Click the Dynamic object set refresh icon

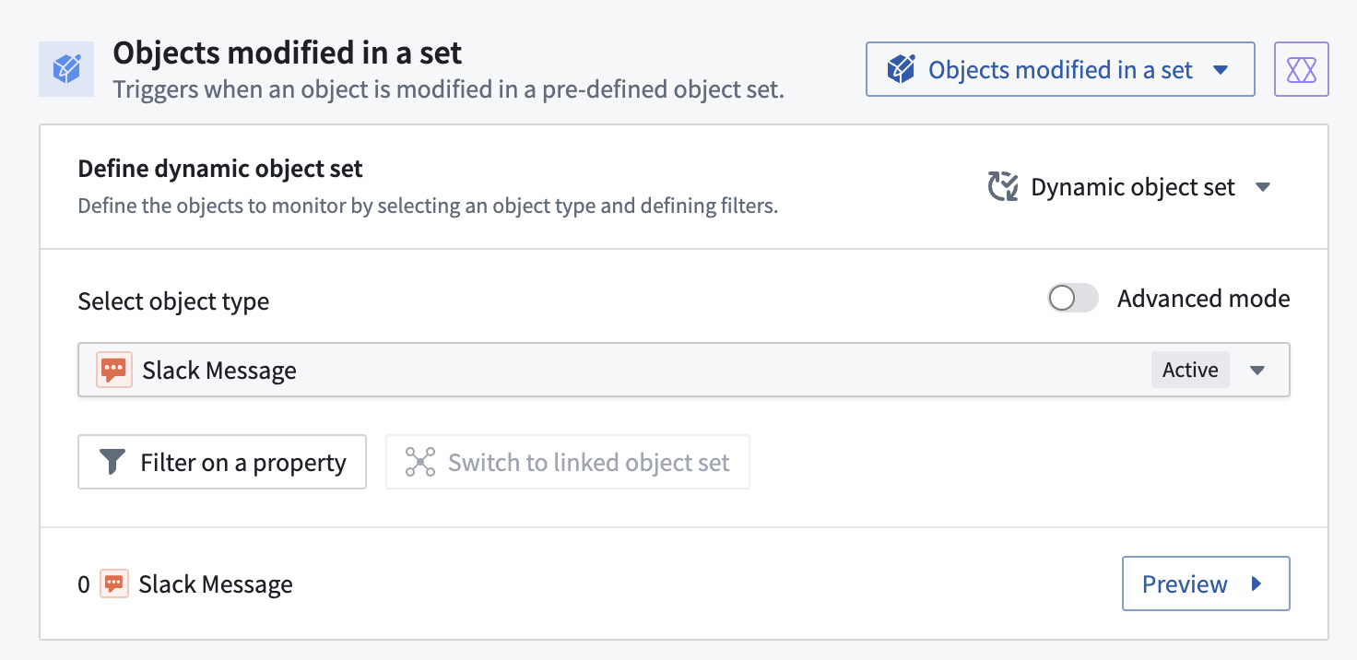click(1003, 187)
